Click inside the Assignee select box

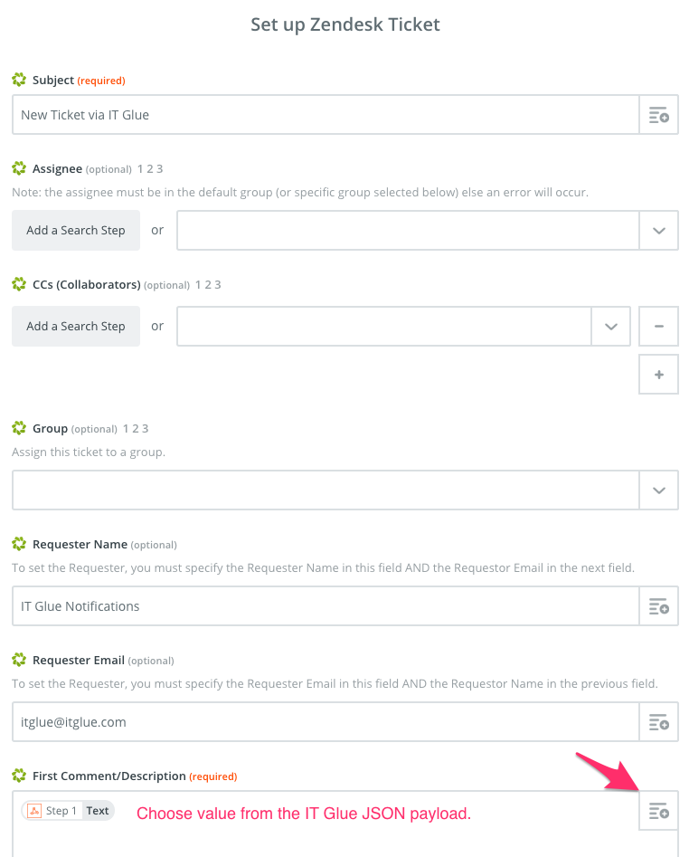[408, 231]
